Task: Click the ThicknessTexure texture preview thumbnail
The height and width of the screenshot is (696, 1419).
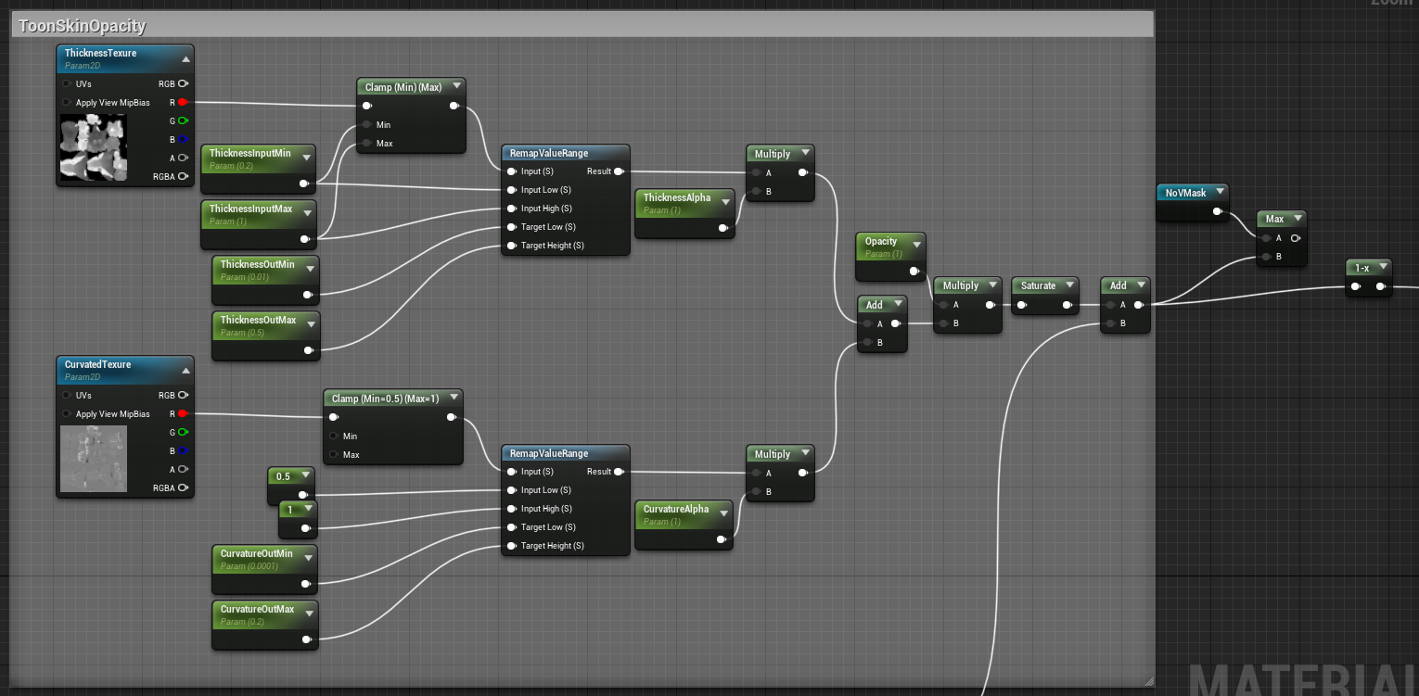Action: click(93, 147)
